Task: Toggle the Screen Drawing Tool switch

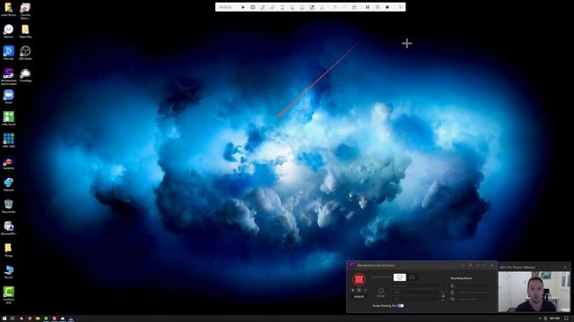Action: (401, 306)
